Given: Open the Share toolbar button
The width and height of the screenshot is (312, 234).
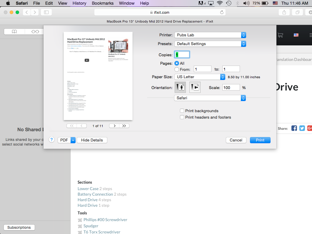Looking at the screenshot, I should click(x=284, y=12).
